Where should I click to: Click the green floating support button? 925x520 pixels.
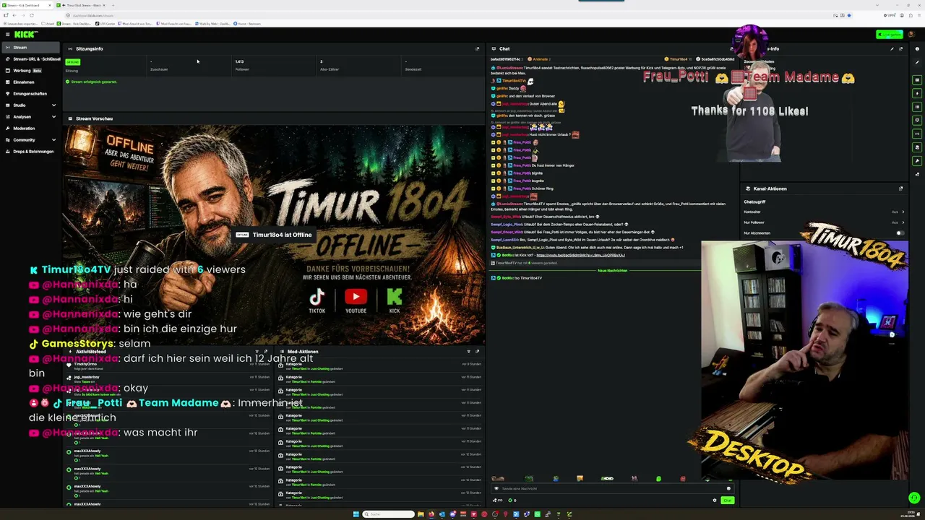pyautogui.click(x=914, y=498)
